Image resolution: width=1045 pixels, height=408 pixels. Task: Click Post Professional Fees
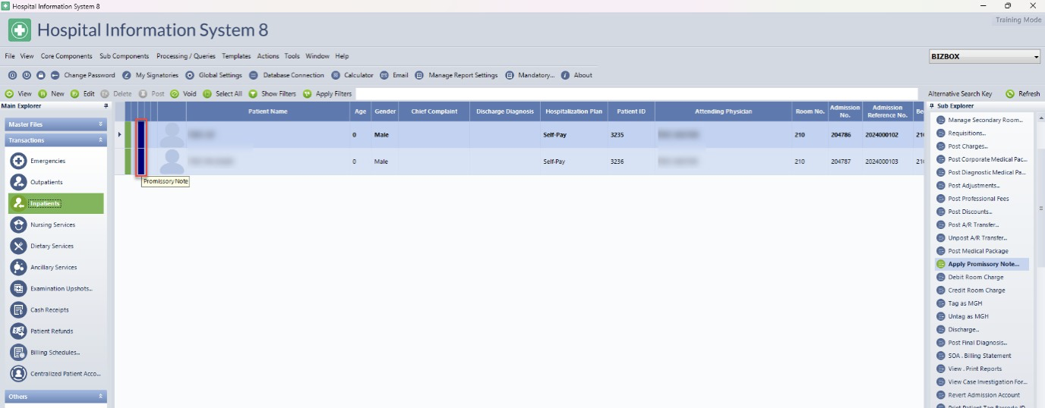[x=978, y=199]
